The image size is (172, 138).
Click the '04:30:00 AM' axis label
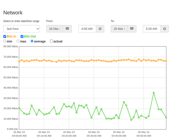coord(94,136)
